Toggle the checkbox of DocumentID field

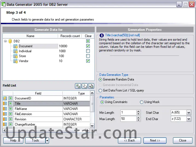tap(10, 98)
